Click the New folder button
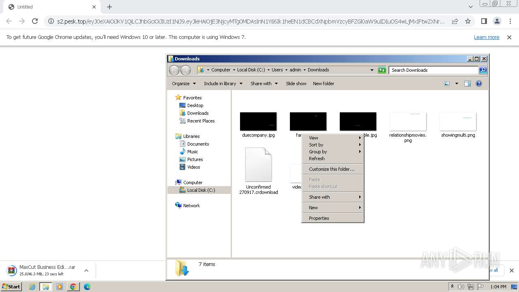Image resolution: width=519 pixels, height=292 pixels. 324,84
